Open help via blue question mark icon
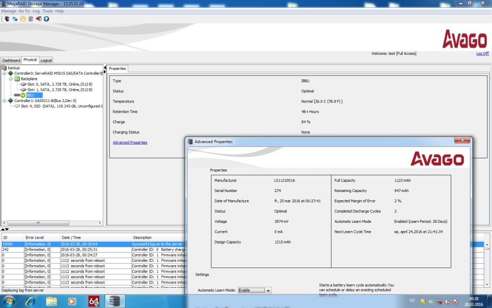The height and width of the screenshot is (308, 492). (x=47, y=19)
